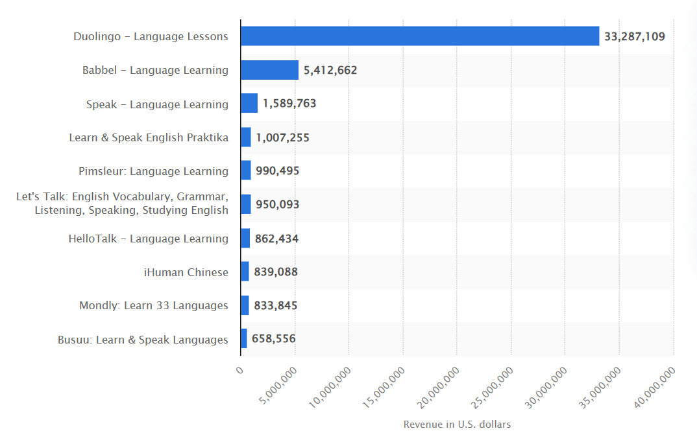
Task: Click the label Learn & Speak English Praktika
Action: coord(149,137)
